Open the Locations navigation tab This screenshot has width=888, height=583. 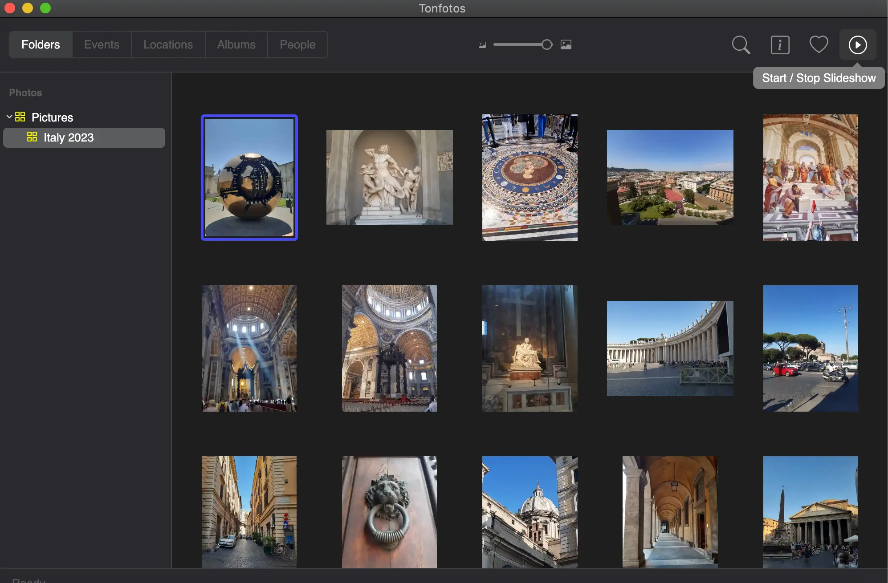169,44
